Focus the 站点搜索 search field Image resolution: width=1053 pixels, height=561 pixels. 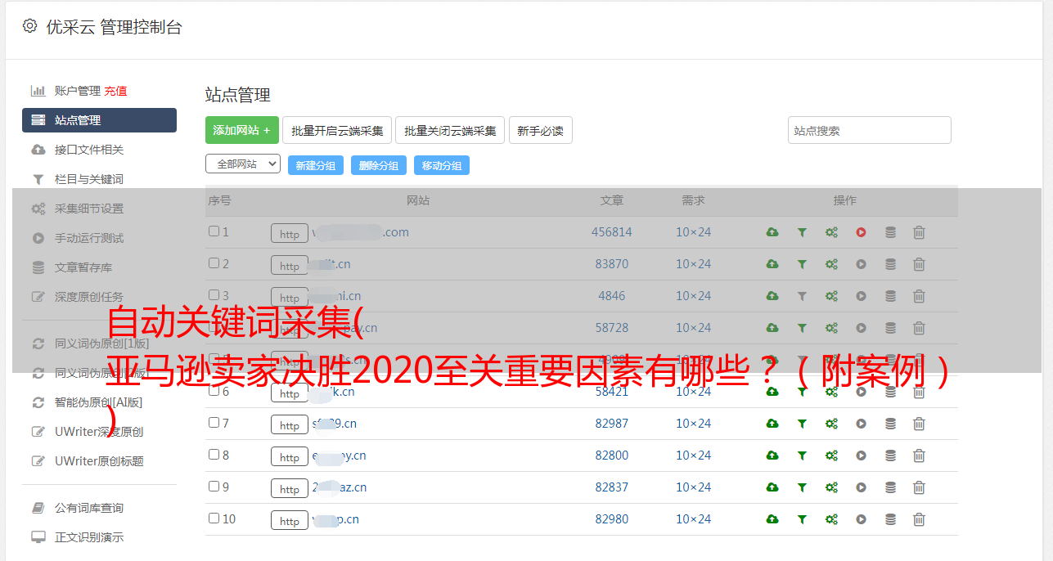coord(870,130)
